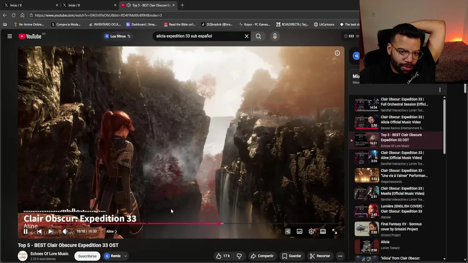Save video with Guardar button

pos(292,256)
